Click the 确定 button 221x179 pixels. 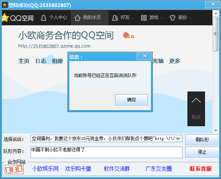point(132,100)
